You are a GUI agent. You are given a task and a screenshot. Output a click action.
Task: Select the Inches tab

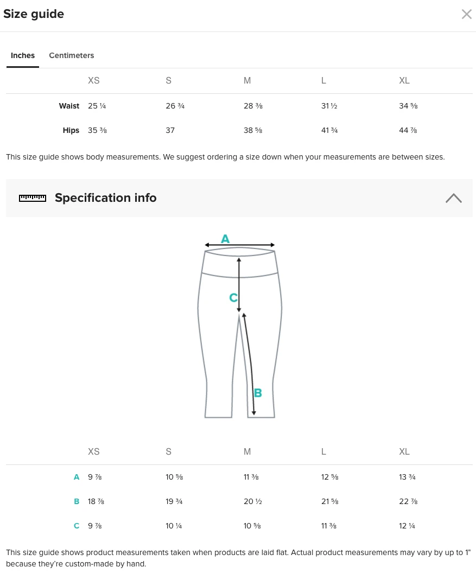click(23, 55)
